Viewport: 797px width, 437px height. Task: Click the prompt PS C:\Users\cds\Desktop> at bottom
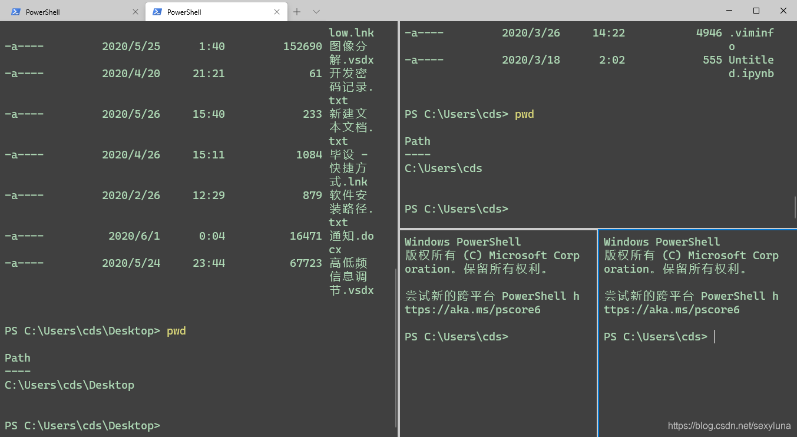[x=82, y=426]
